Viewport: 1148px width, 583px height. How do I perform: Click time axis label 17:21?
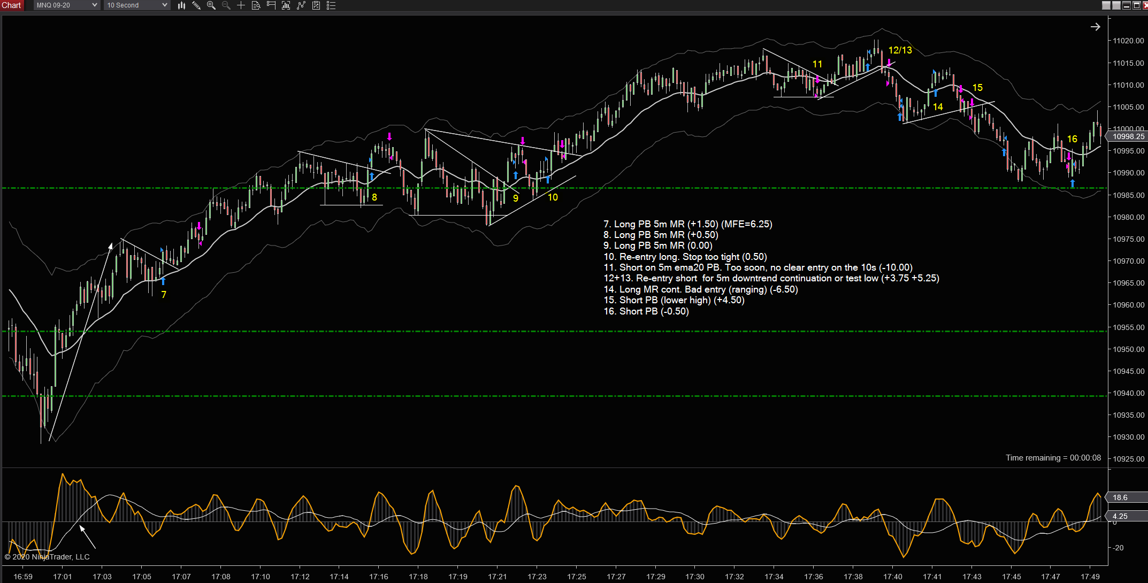498,577
